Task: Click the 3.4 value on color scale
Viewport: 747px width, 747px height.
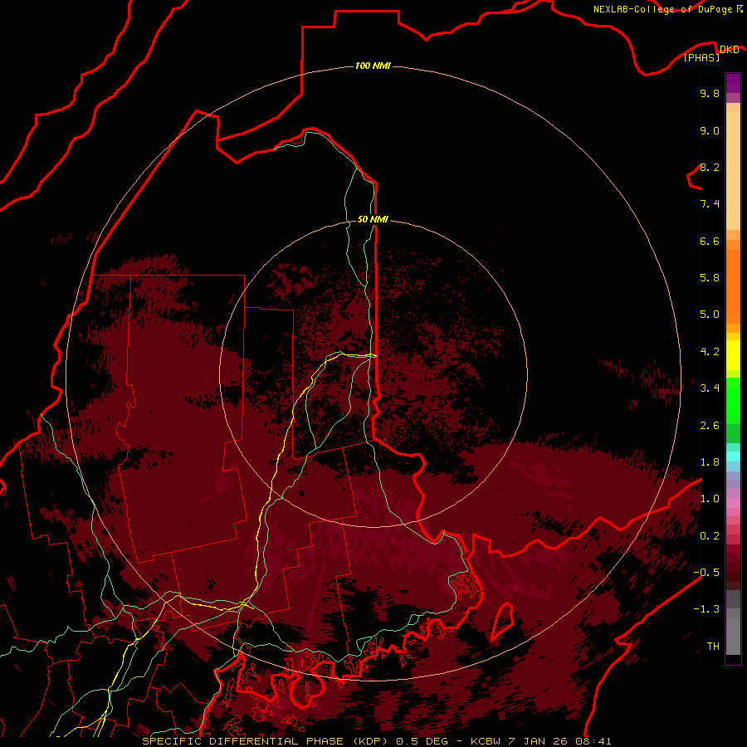Action: click(x=710, y=388)
